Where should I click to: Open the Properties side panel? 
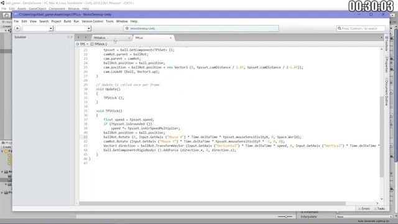pyautogui.click(x=387, y=65)
